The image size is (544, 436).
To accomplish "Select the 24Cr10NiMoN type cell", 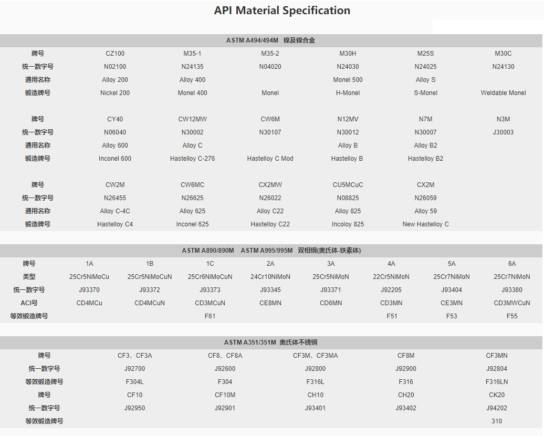I will coord(270,277).
